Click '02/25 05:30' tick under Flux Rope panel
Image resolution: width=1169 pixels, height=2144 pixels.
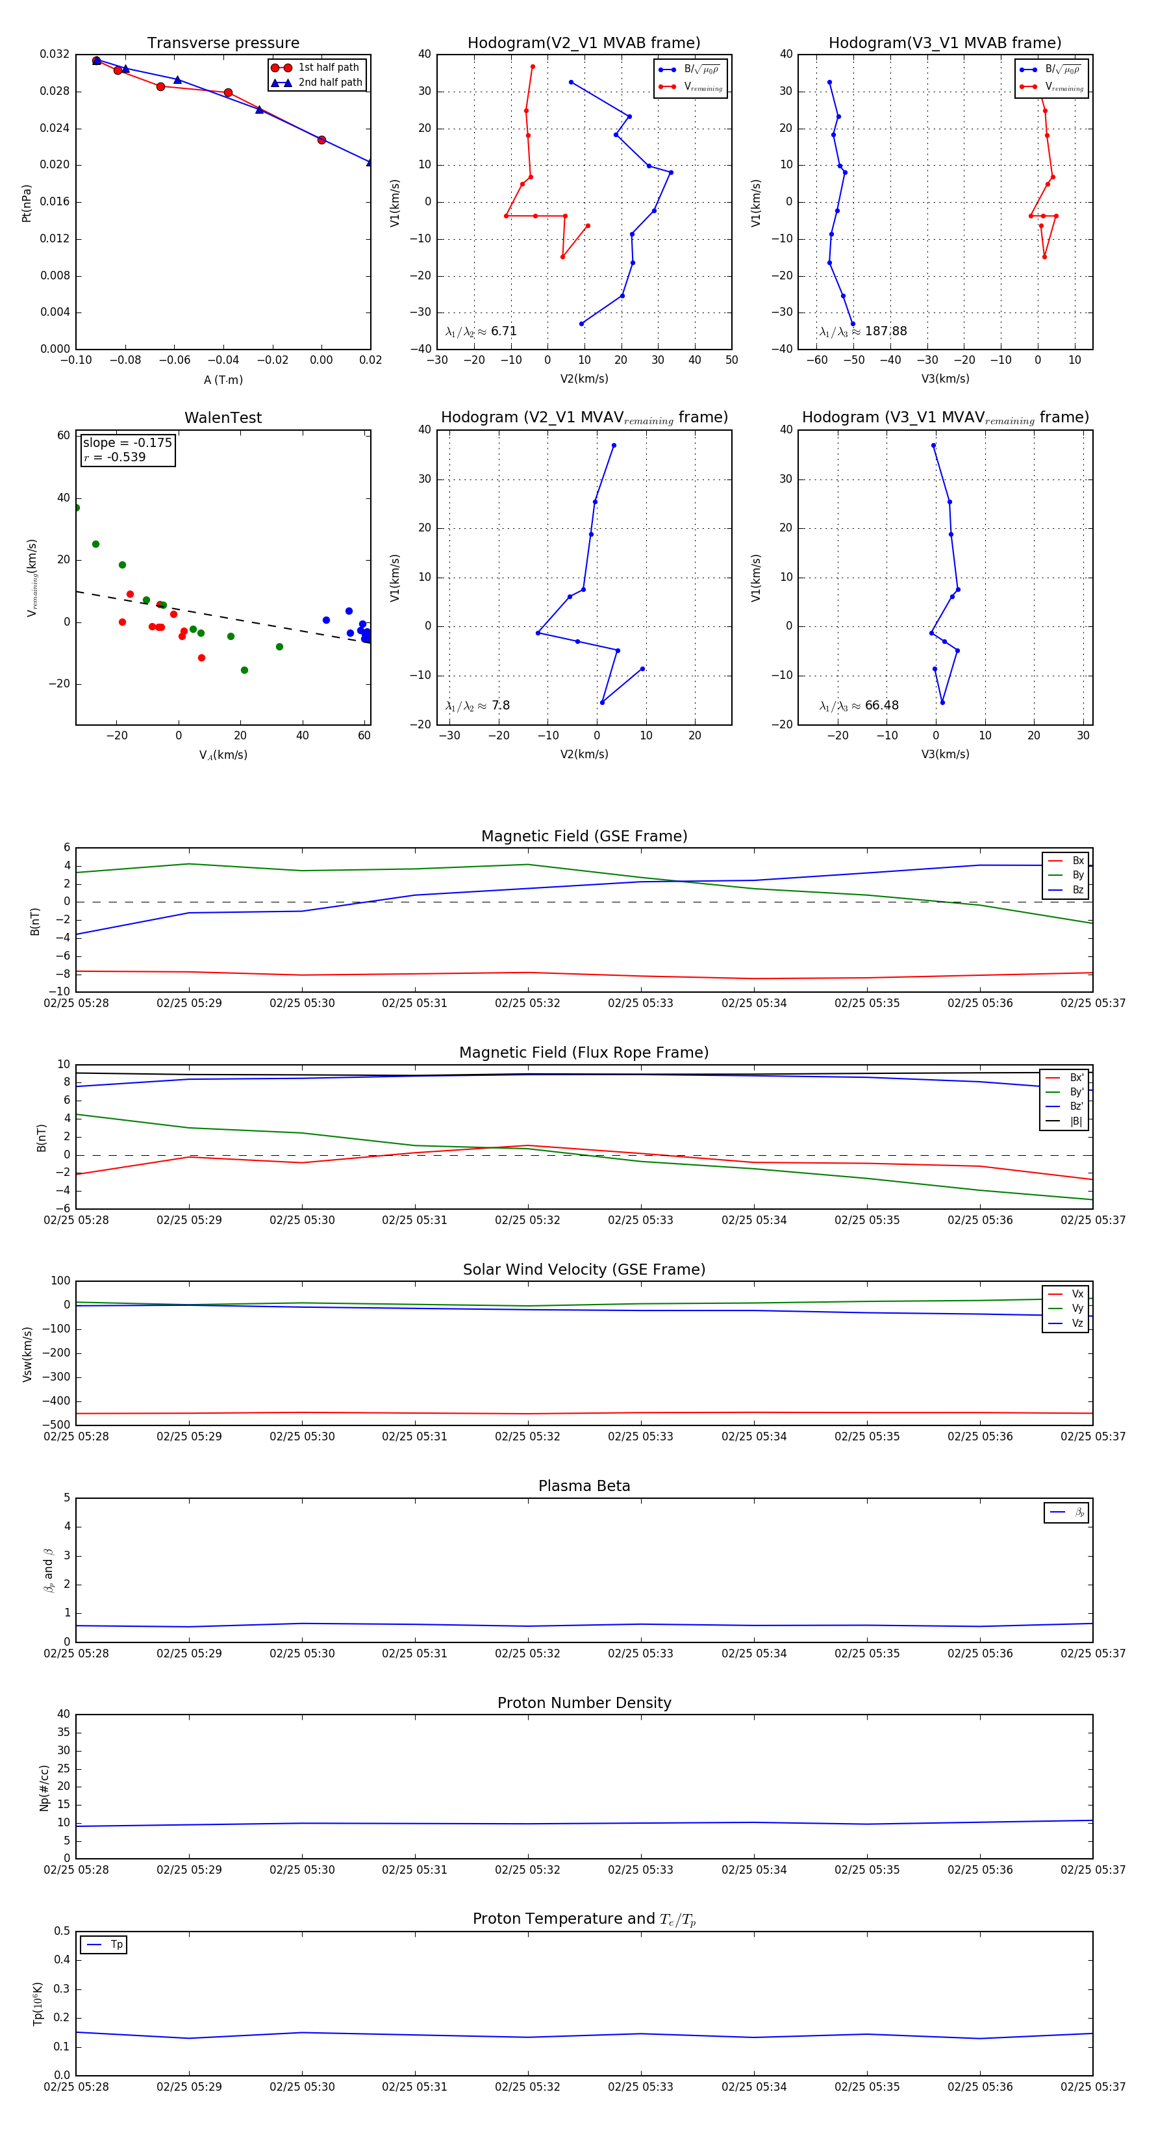point(302,1221)
